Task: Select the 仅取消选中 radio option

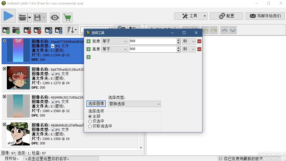Action: [90, 126]
